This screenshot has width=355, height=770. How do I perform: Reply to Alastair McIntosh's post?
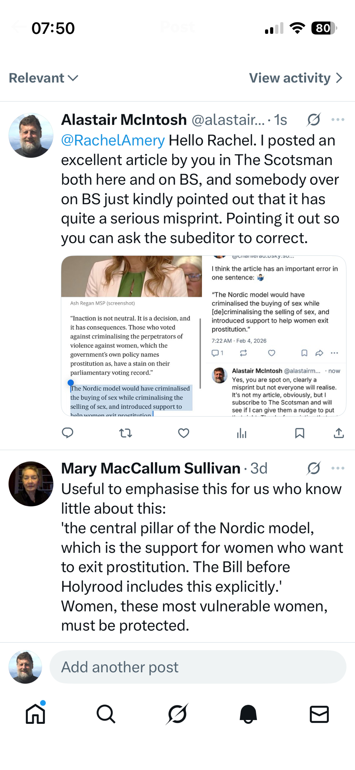pyautogui.click(x=68, y=433)
